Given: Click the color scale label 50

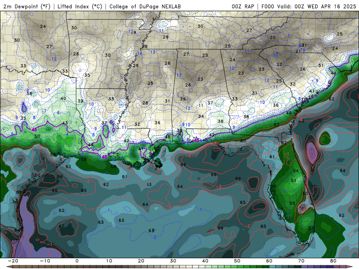Looking at the screenshot, I should pos(237,261).
